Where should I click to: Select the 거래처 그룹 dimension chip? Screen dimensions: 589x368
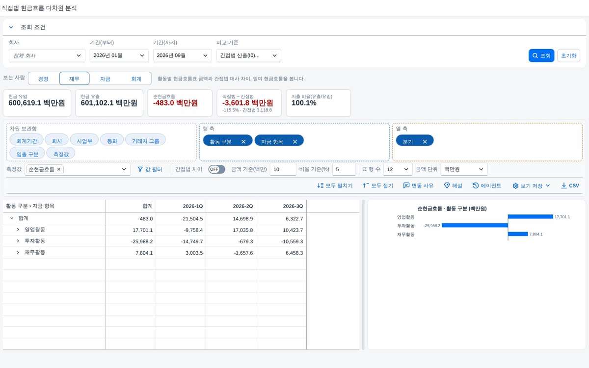[x=146, y=140]
